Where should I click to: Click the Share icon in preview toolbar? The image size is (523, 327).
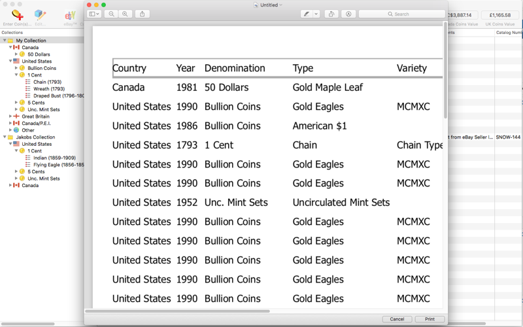143,14
